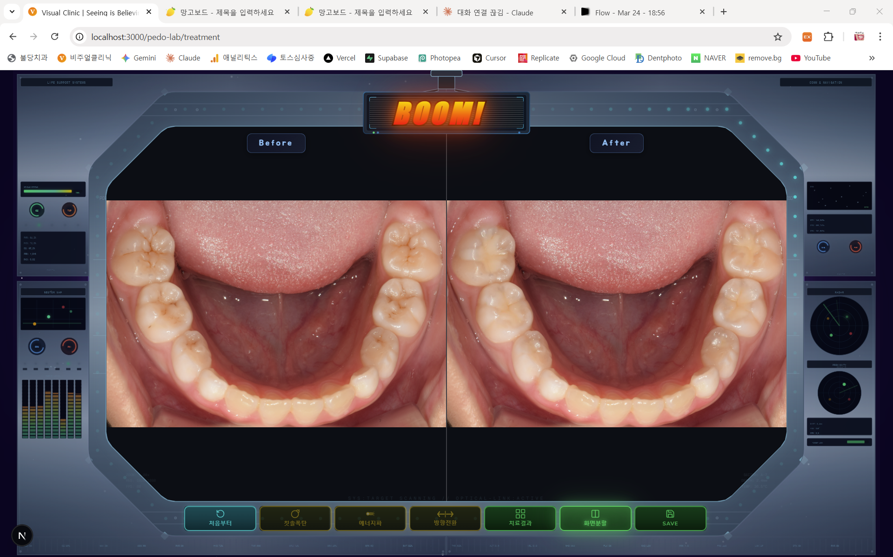Open the YouTube bookmark

point(811,58)
